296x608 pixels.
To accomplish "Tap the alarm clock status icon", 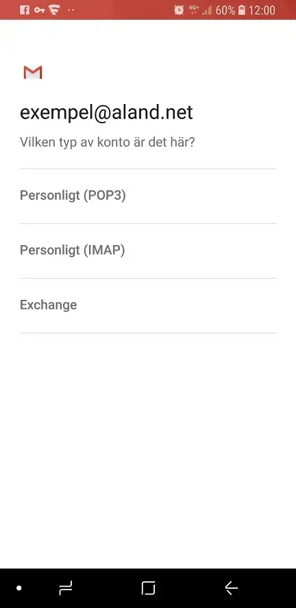I will [179, 10].
